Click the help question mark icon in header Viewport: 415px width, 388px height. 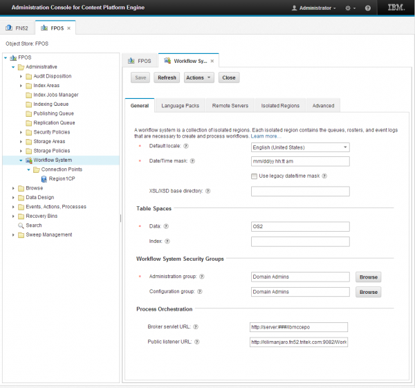pos(368,8)
